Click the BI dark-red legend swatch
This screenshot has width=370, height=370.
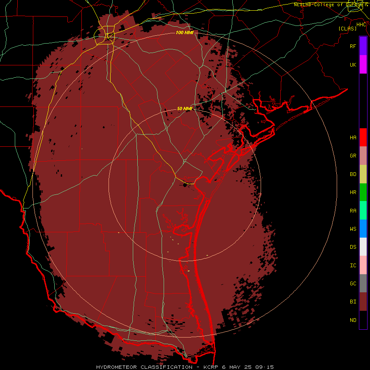pyautogui.click(x=363, y=302)
